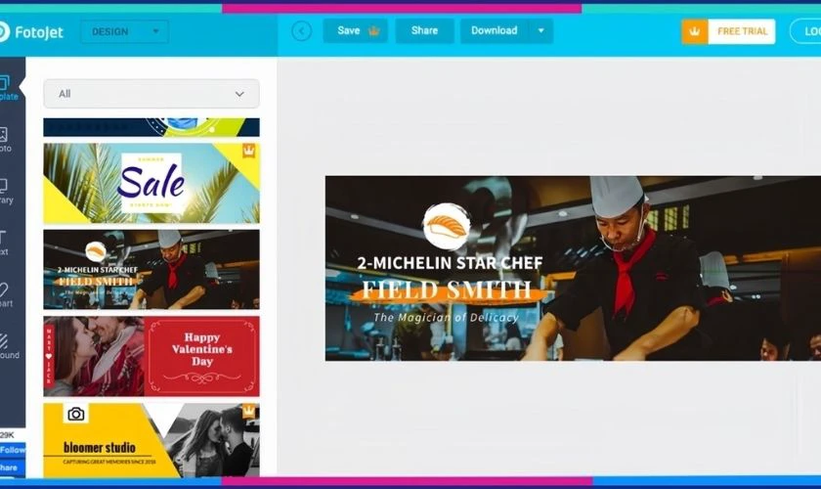Click the Share button in toolbar
821x489 pixels.
[x=424, y=31]
